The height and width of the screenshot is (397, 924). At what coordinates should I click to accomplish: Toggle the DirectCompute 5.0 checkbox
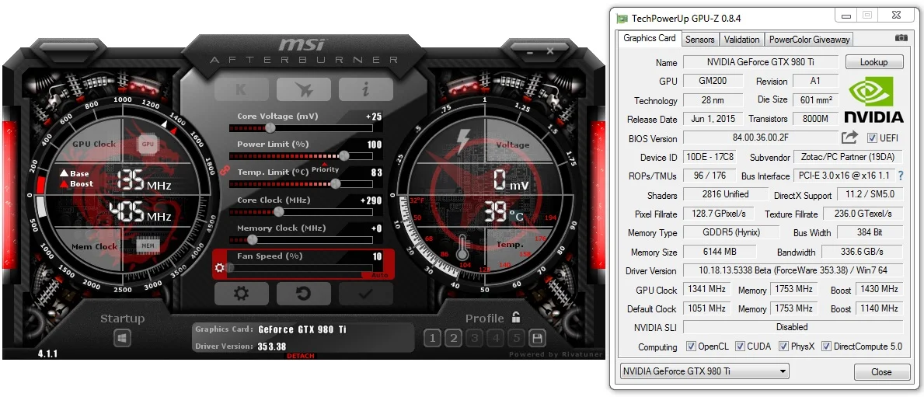[826, 347]
